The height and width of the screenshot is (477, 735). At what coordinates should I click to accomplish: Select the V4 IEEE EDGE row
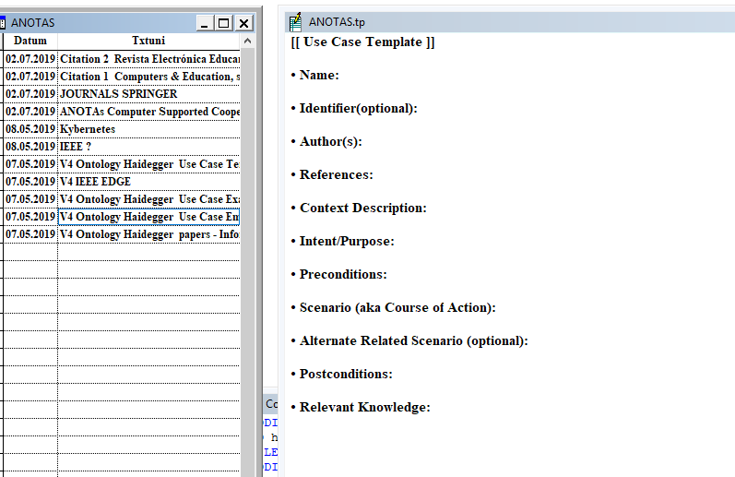click(95, 182)
